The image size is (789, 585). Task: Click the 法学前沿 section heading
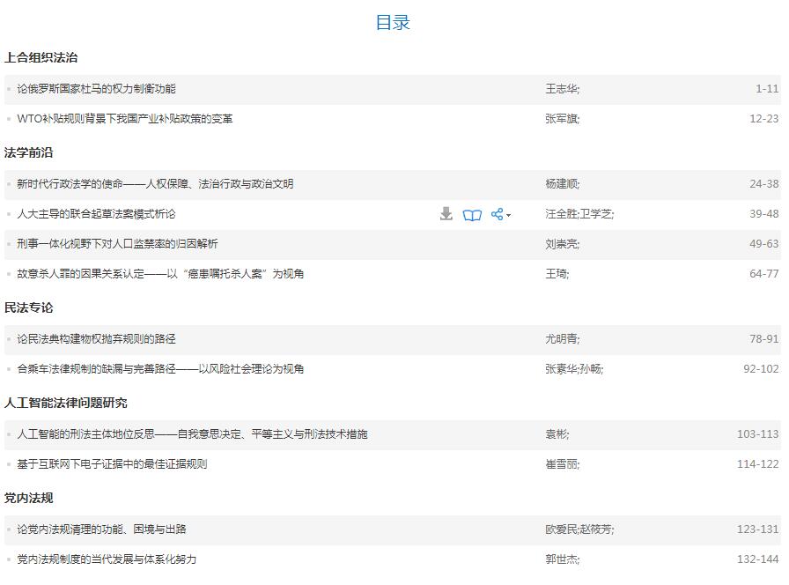(x=29, y=152)
